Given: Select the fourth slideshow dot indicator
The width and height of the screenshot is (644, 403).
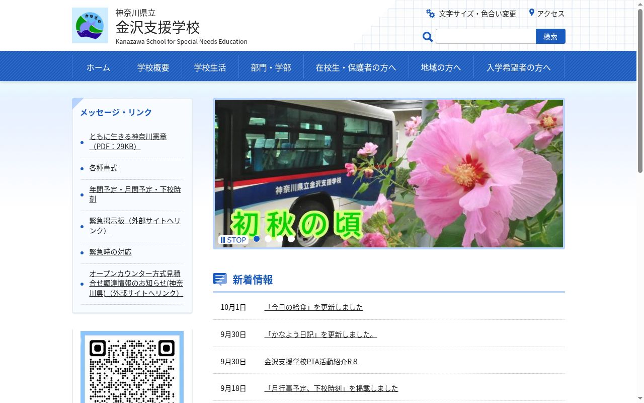Looking at the screenshot, I should (291, 239).
